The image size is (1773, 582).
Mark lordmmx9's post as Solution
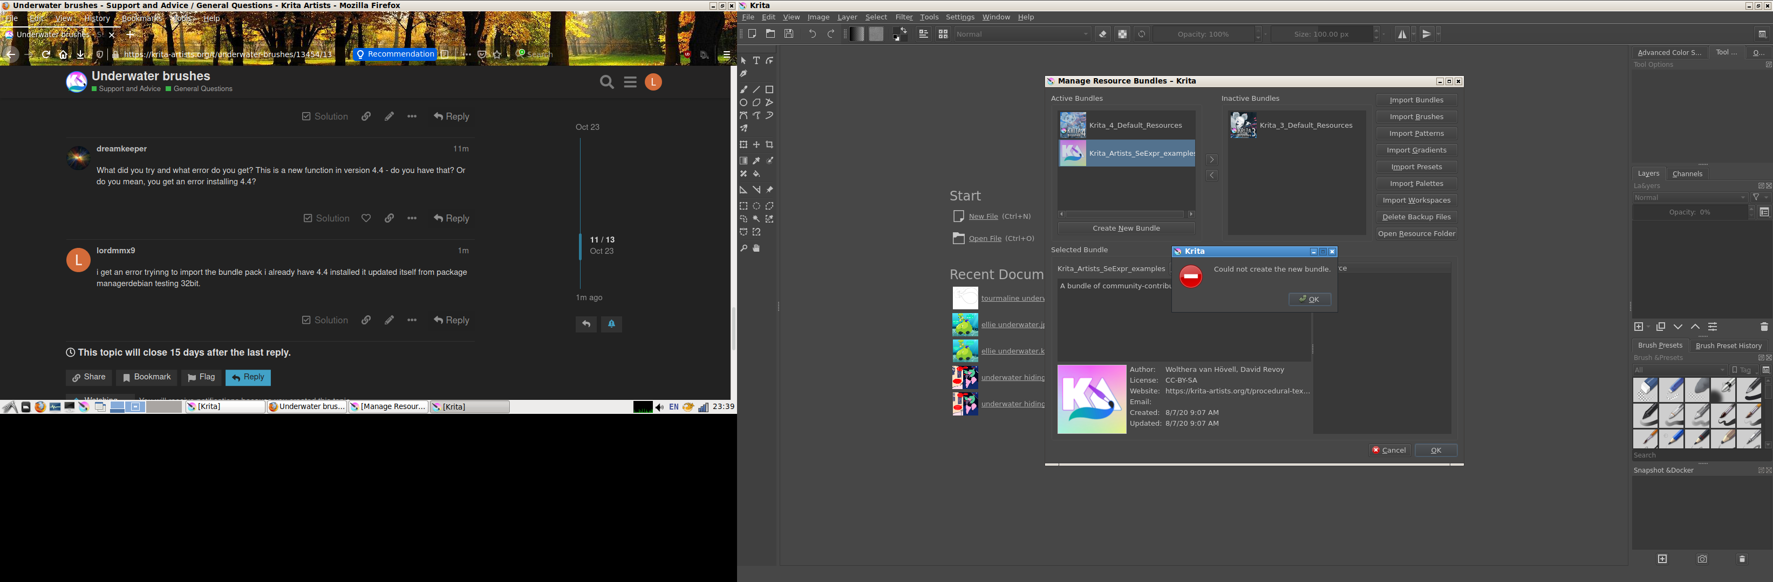click(325, 320)
